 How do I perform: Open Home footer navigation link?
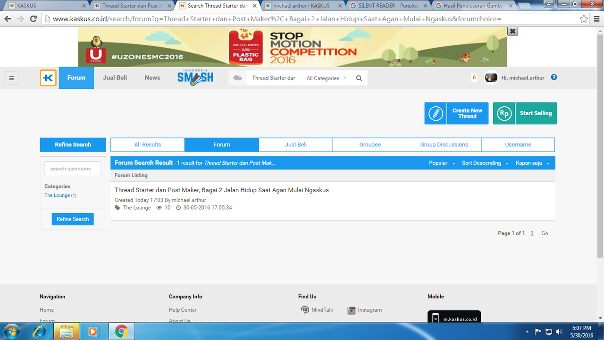[x=47, y=310]
